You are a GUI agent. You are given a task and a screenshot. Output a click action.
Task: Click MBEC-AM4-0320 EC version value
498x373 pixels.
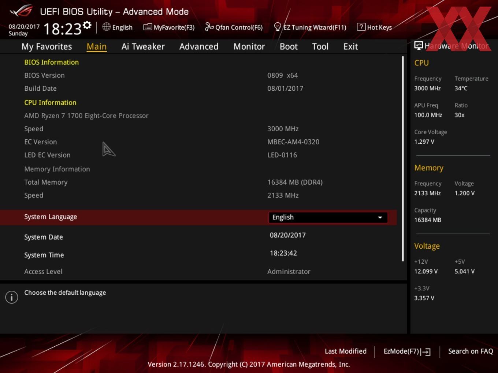pyautogui.click(x=293, y=142)
